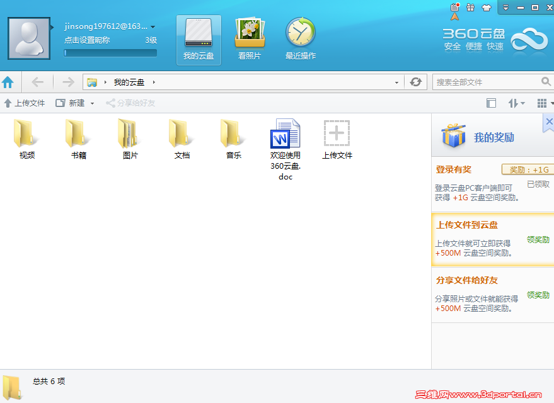Select the 音乐 folder
The width and height of the screenshot is (554, 403).
tap(234, 139)
